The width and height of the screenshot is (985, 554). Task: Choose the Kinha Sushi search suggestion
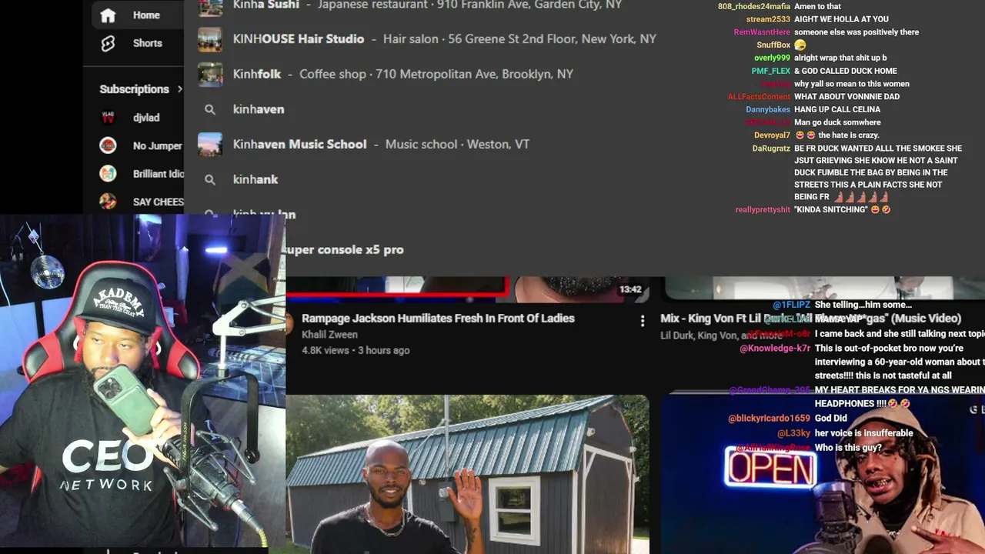[428, 5]
